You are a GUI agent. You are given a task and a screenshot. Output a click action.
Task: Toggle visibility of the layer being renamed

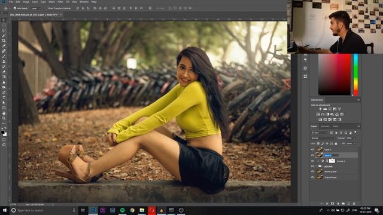point(312,155)
